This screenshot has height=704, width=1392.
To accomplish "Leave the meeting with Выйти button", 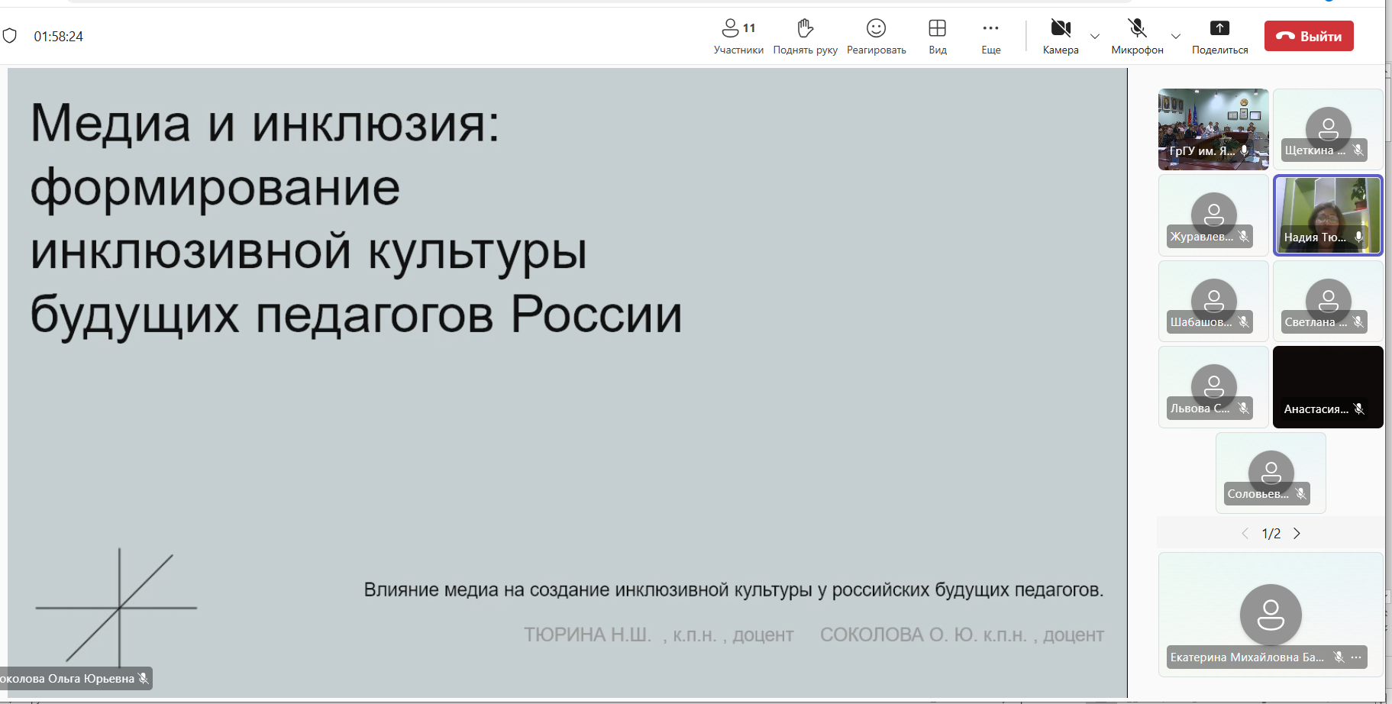I will coord(1309,36).
